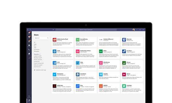The width and height of the screenshot is (172, 103).
Task: Select the Bots filter in the Store
Action: [x=35, y=46]
